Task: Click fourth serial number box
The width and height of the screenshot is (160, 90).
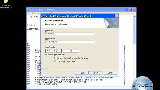Action: pyautogui.click(x=75, y=51)
